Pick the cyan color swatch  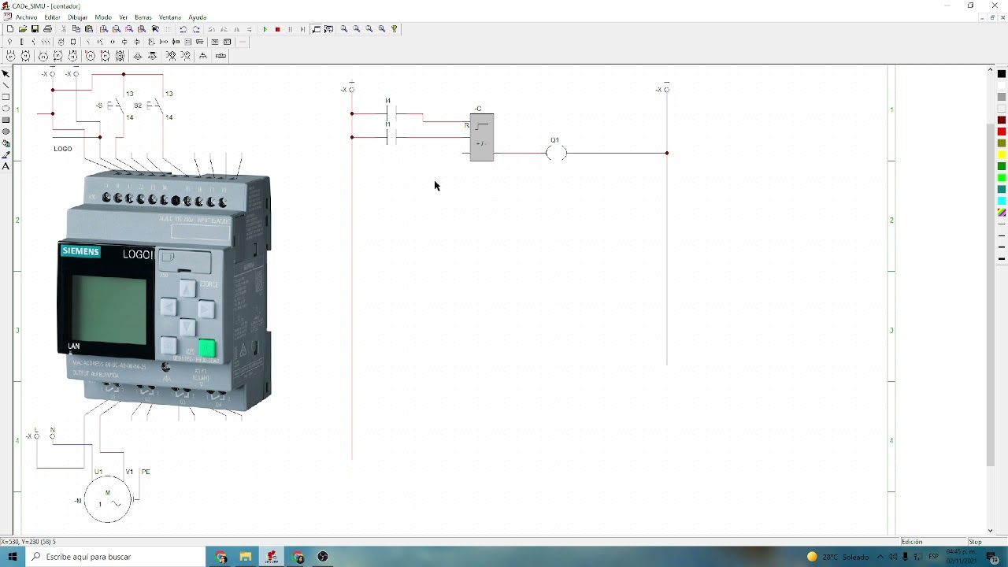tap(1002, 201)
